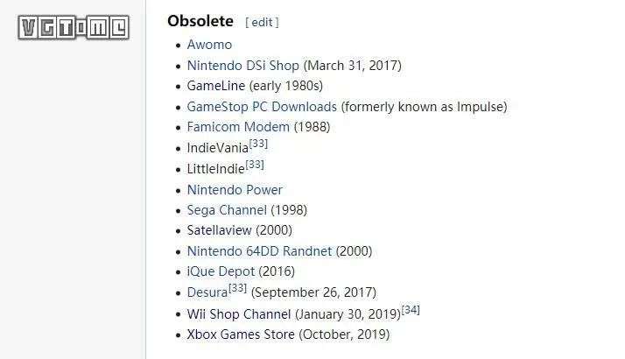The width and height of the screenshot is (625, 359).
Task: Click the Xbox Games Store entry text
Action: click(288, 334)
